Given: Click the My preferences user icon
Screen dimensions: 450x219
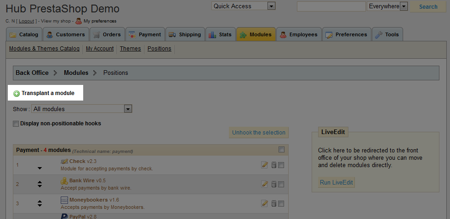Looking at the screenshot, I should tap(79, 21).
